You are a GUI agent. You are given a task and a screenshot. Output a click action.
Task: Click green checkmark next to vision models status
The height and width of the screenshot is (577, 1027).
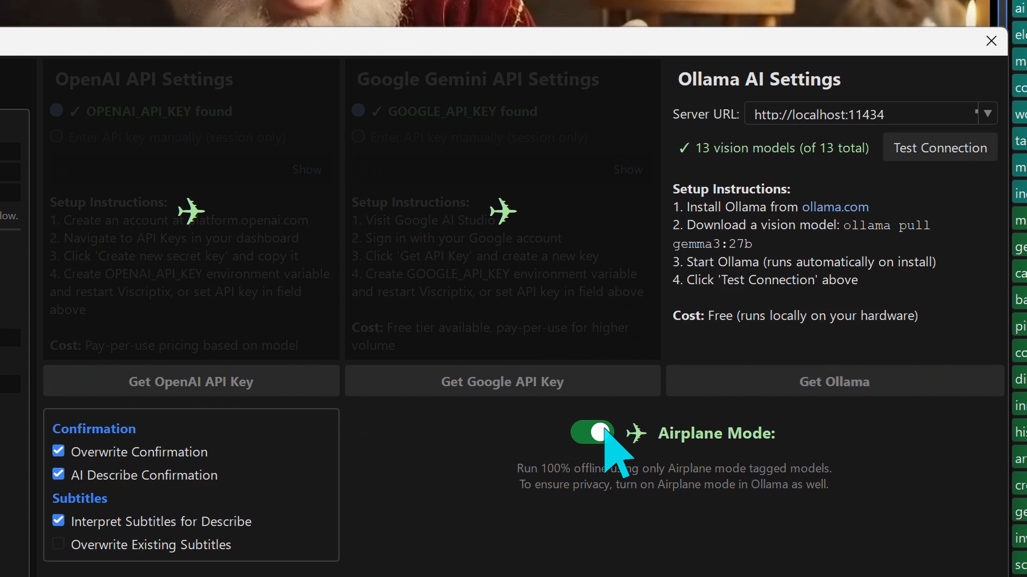(684, 148)
